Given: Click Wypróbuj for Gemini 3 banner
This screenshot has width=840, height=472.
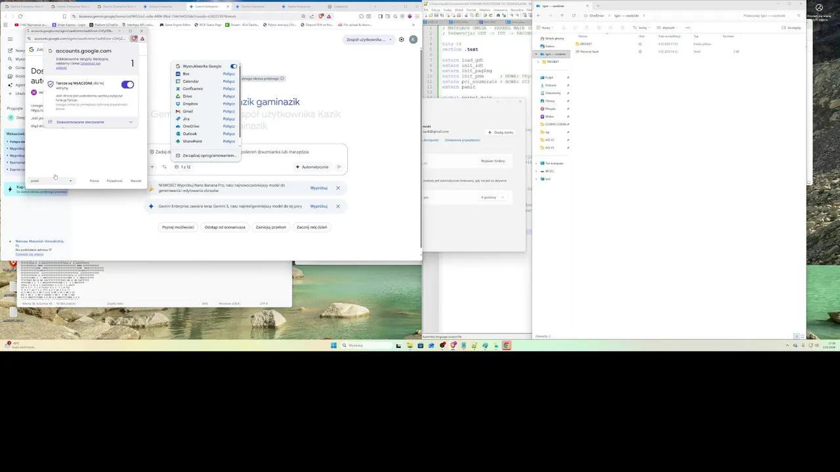Looking at the screenshot, I should (319, 206).
